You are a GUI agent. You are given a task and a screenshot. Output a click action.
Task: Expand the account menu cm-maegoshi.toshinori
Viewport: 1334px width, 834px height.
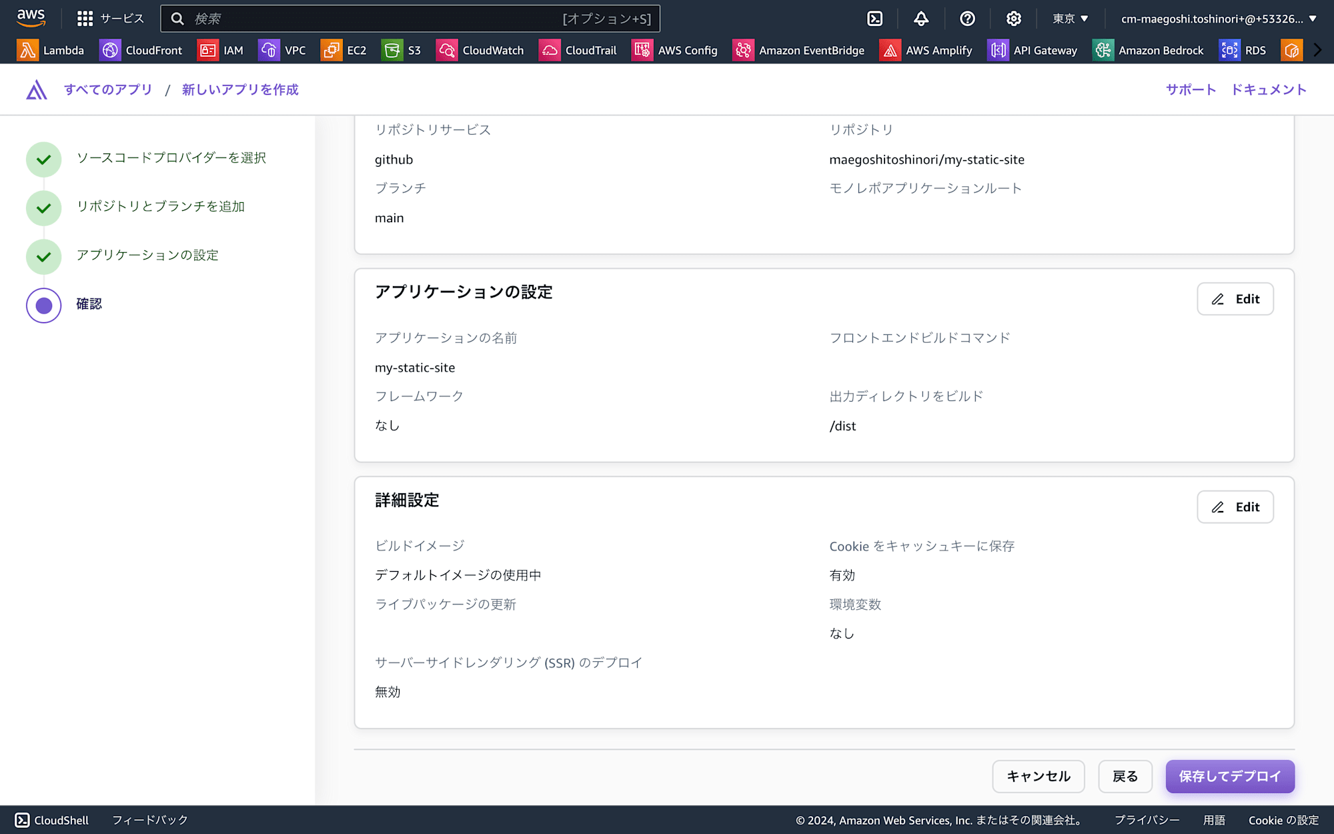click(1219, 19)
